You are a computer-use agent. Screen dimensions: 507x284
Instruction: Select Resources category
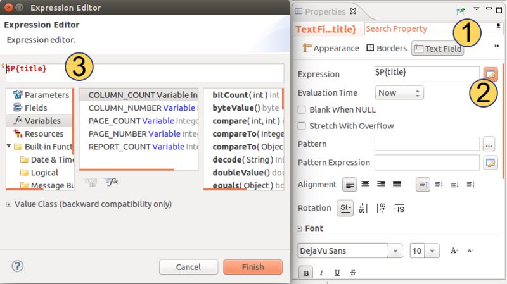click(x=38, y=133)
